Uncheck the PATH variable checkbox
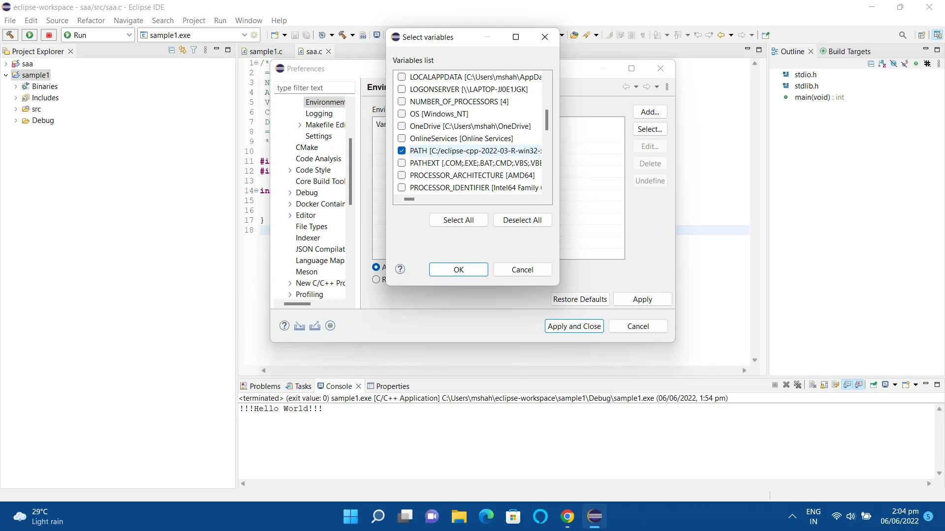The width and height of the screenshot is (945, 531). coord(402,151)
